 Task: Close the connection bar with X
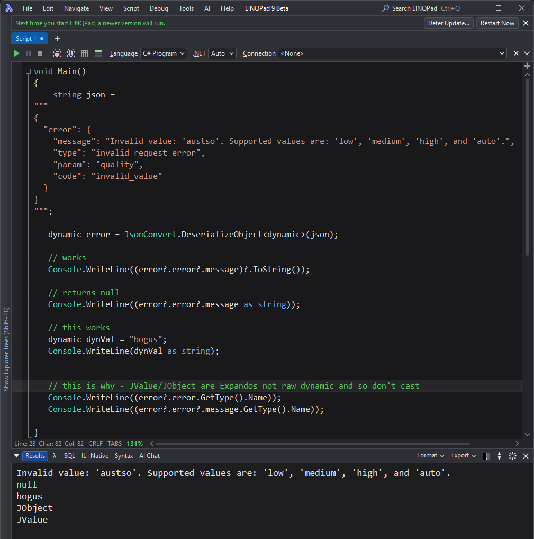516,53
